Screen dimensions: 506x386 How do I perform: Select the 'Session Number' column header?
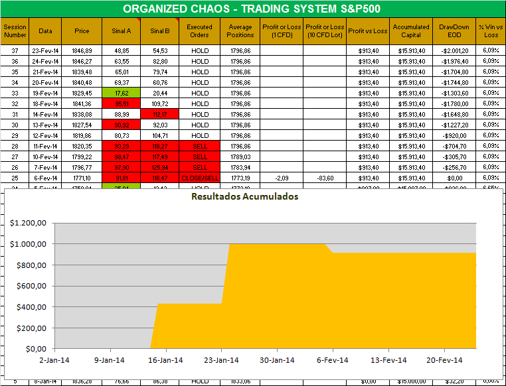click(15, 31)
